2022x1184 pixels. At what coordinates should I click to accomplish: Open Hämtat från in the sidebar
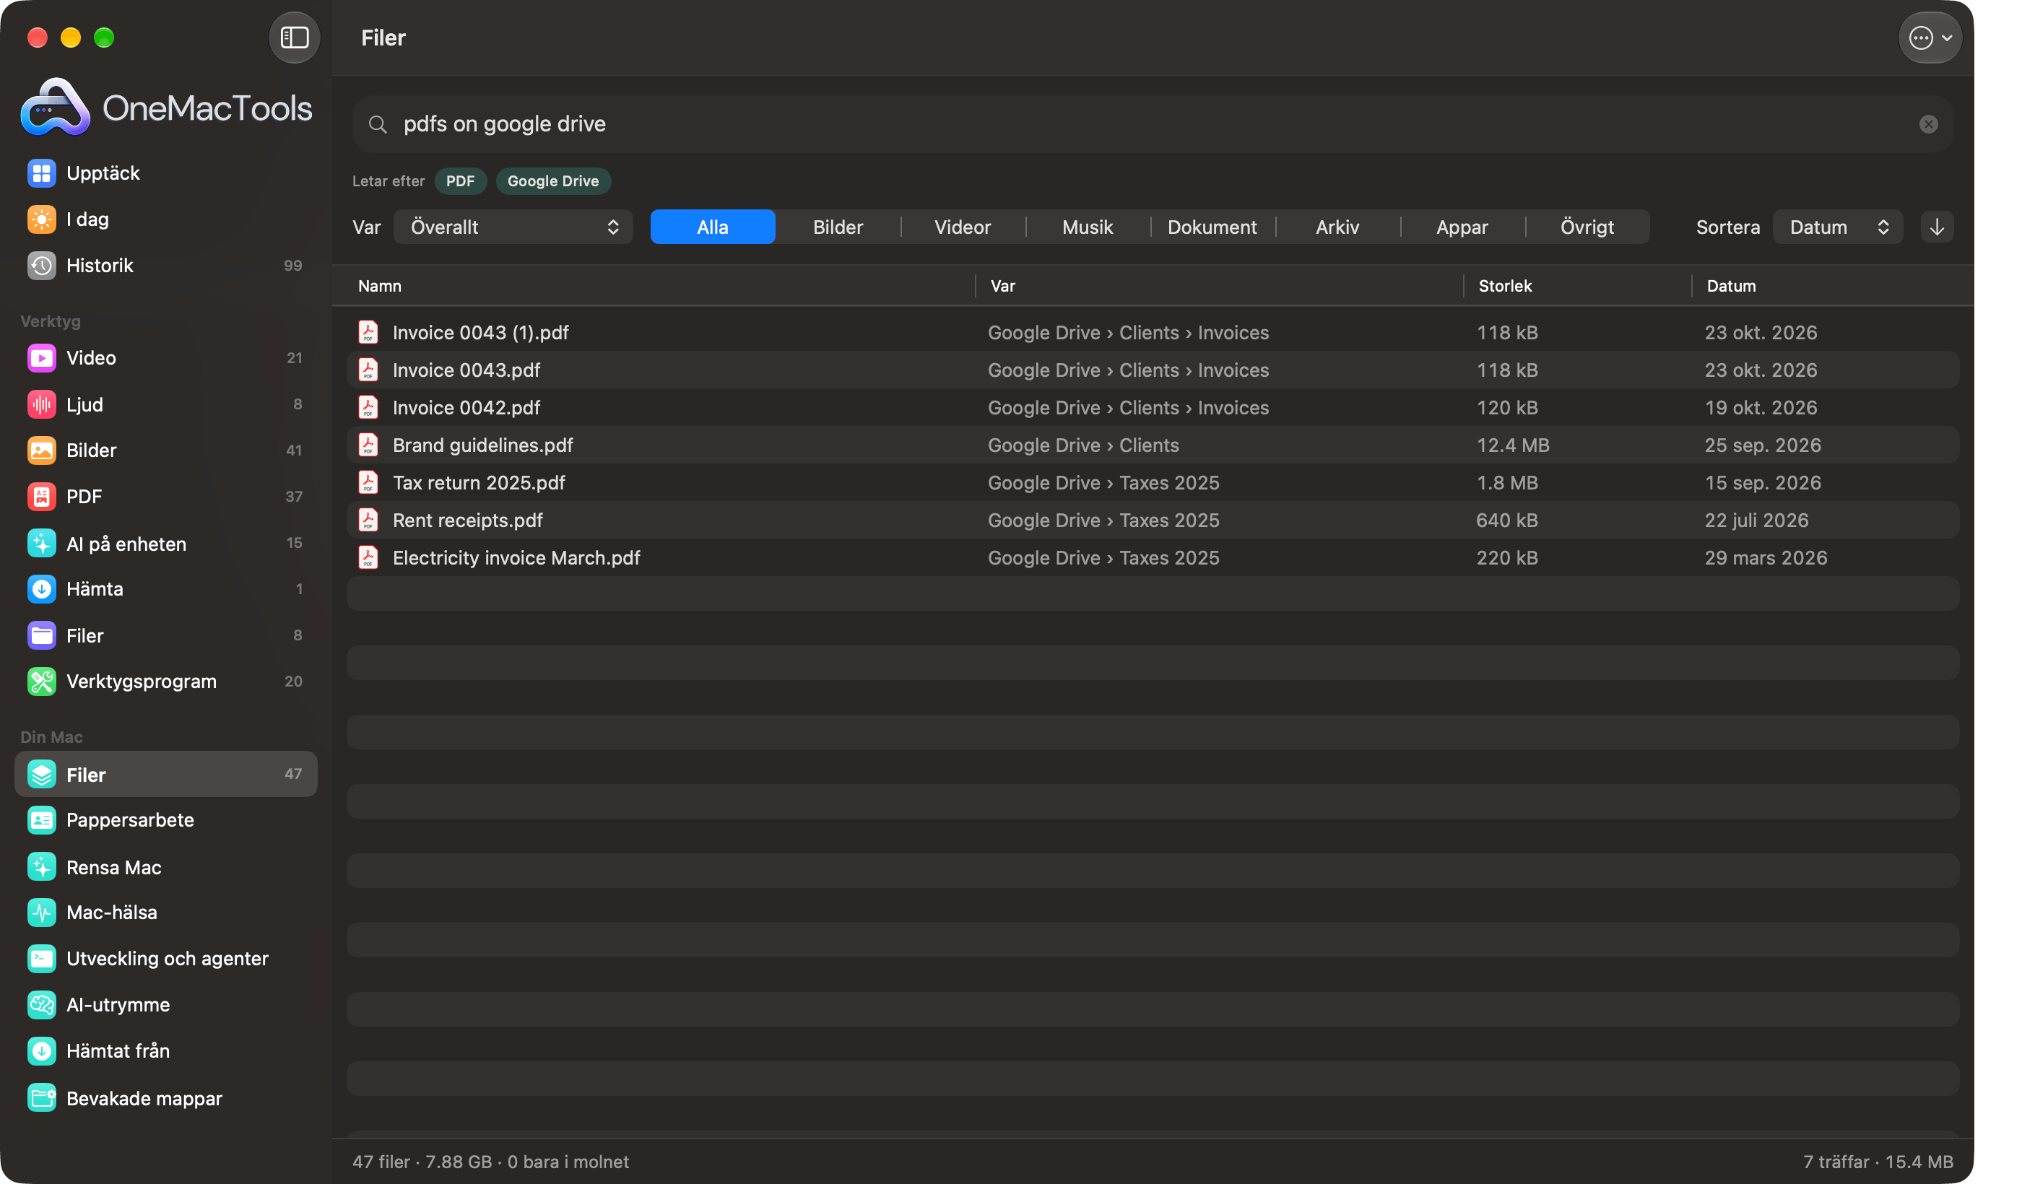click(x=166, y=1051)
